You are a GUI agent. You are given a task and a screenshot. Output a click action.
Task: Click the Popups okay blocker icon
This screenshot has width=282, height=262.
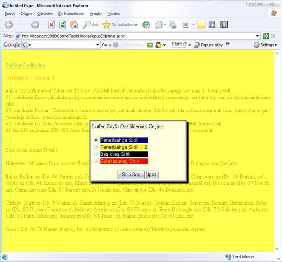pos(197,45)
